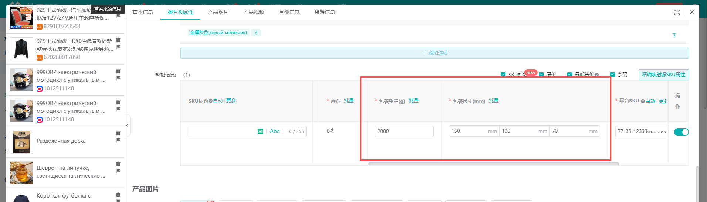Open 批量 batch edit for 包裹重量
Image resolution: width=707 pixels, height=202 pixels.
[413, 101]
